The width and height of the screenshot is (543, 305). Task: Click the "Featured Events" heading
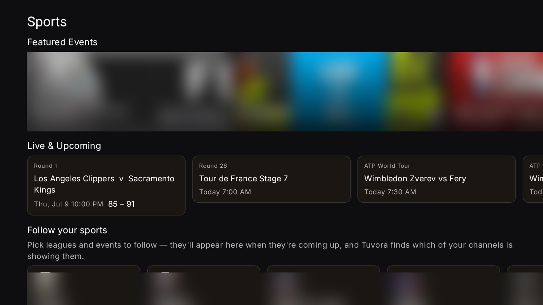click(62, 42)
